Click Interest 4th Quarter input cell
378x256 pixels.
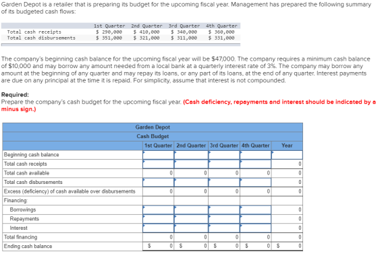(256, 228)
